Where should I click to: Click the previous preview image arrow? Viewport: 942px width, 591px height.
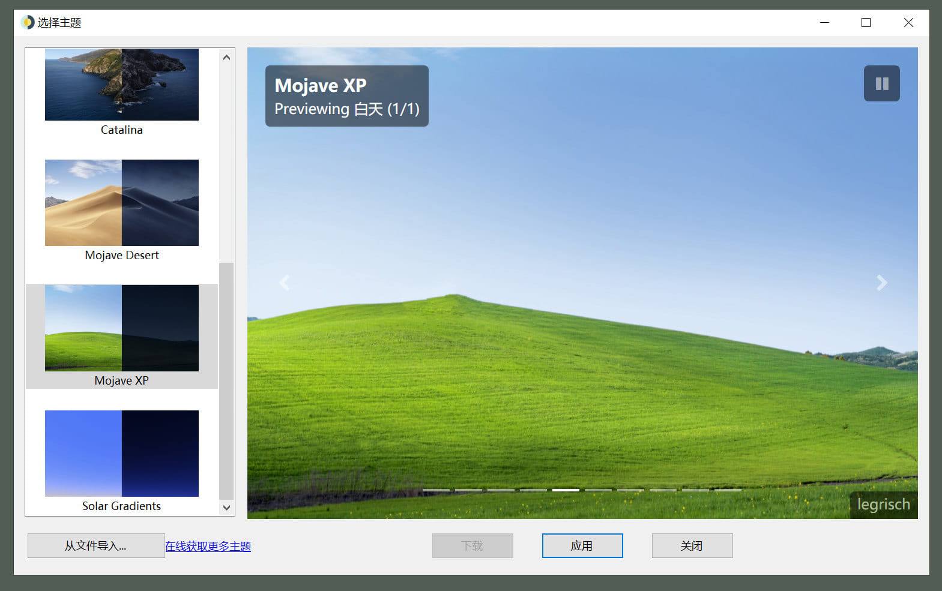coord(285,283)
